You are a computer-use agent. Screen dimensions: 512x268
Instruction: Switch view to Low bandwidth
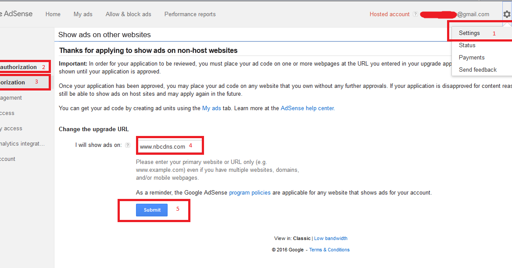331,238
